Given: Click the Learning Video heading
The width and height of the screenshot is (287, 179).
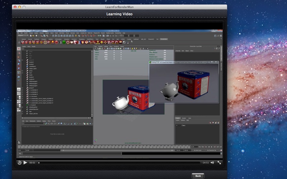Looking at the screenshot, I should [119, 14].
